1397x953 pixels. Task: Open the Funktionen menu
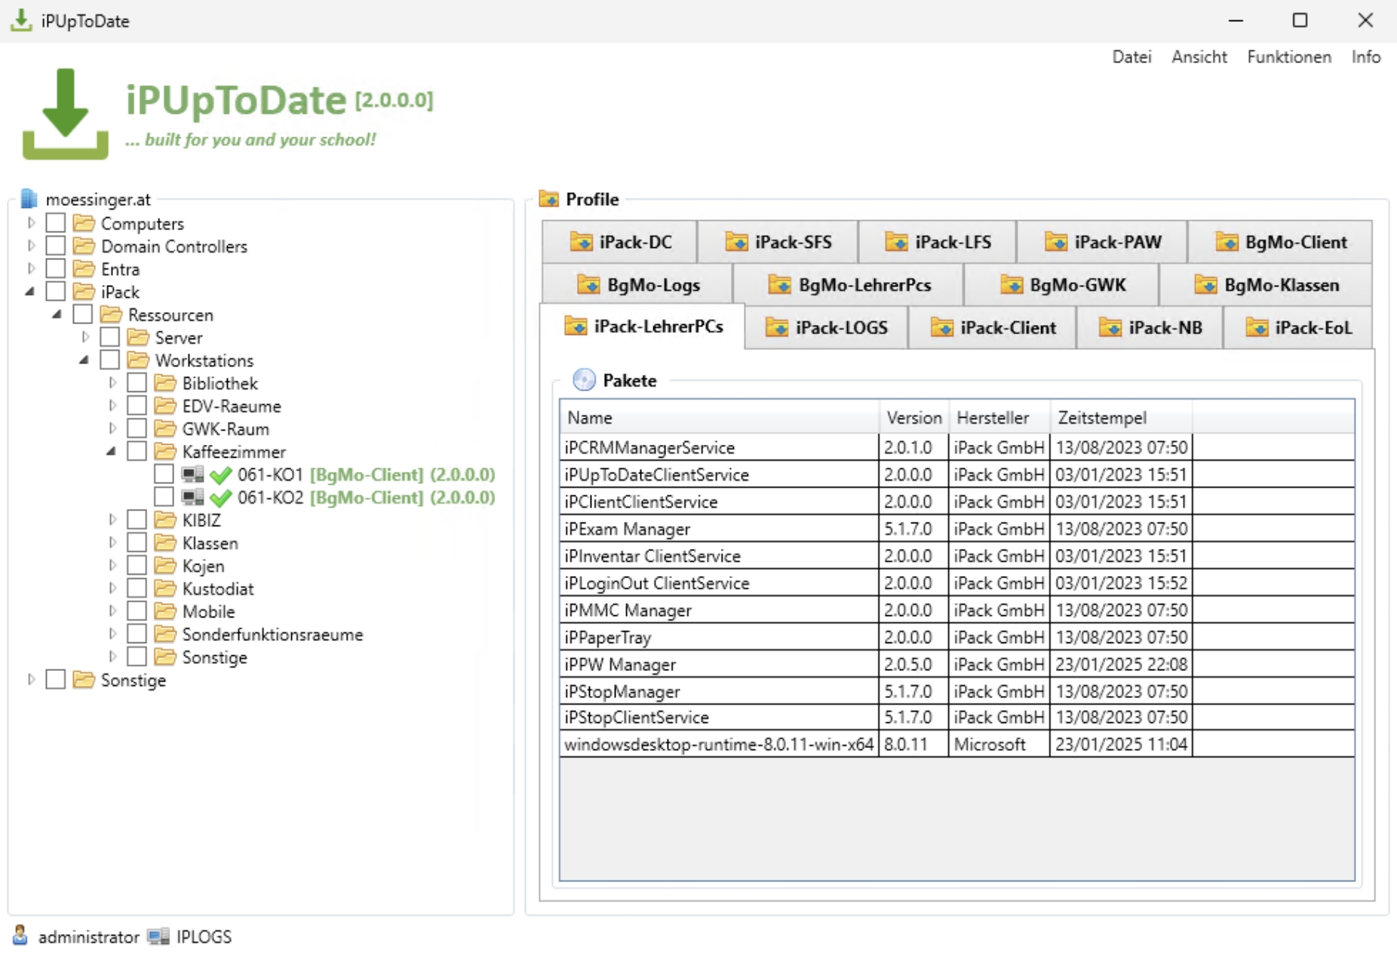1288,57
